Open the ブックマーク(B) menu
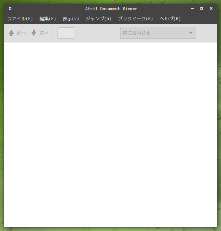Screen dimensions: 221x231 (135, 19)
